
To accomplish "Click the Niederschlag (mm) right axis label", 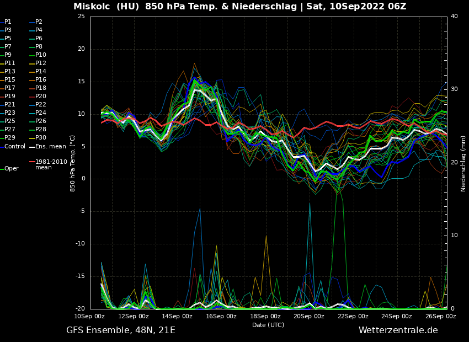I will pos(463,163).
